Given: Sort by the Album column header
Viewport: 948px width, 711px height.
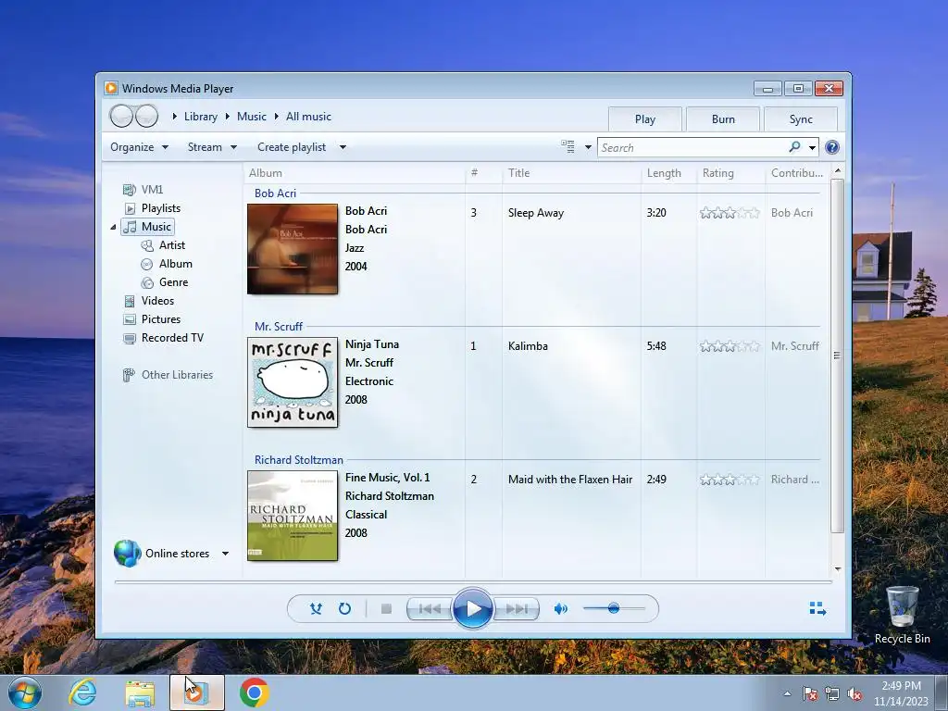Looking at the screenshot, I should click(355, 173).
